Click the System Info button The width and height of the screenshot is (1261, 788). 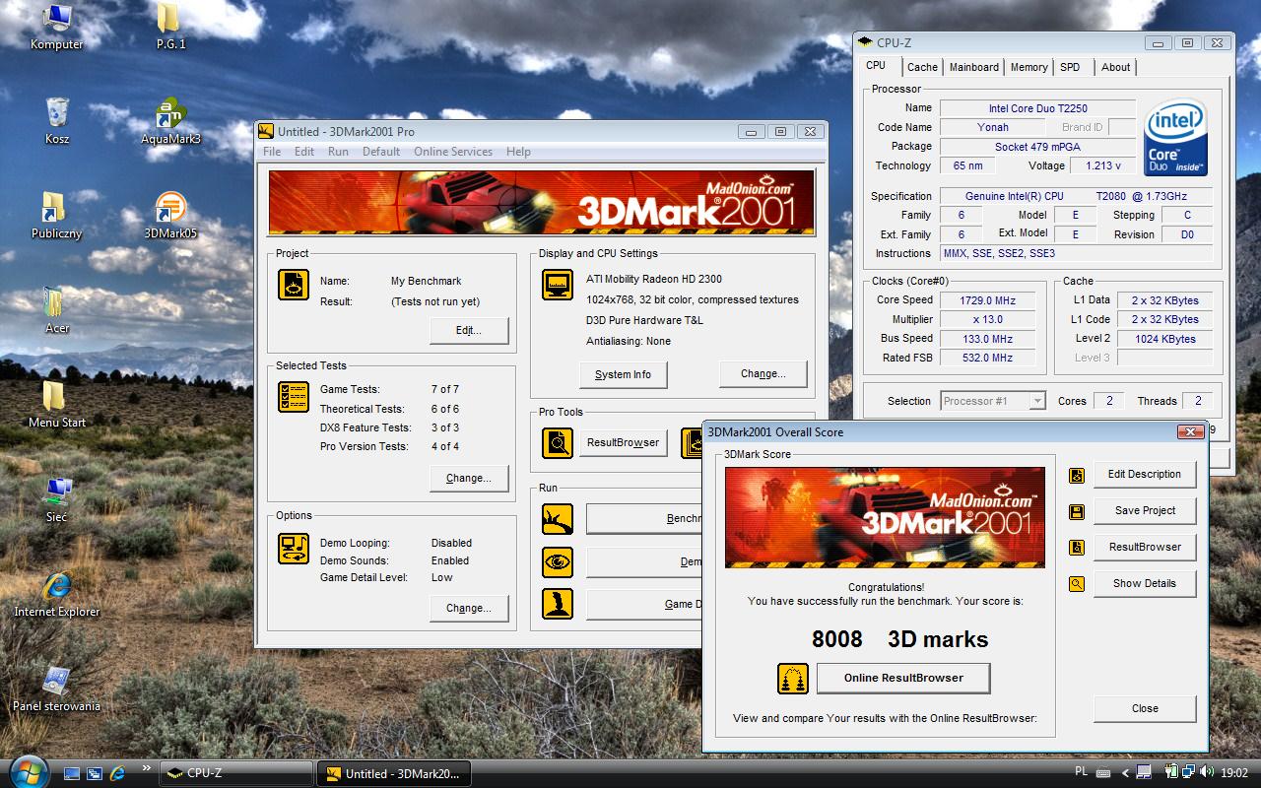click(623, 374)
